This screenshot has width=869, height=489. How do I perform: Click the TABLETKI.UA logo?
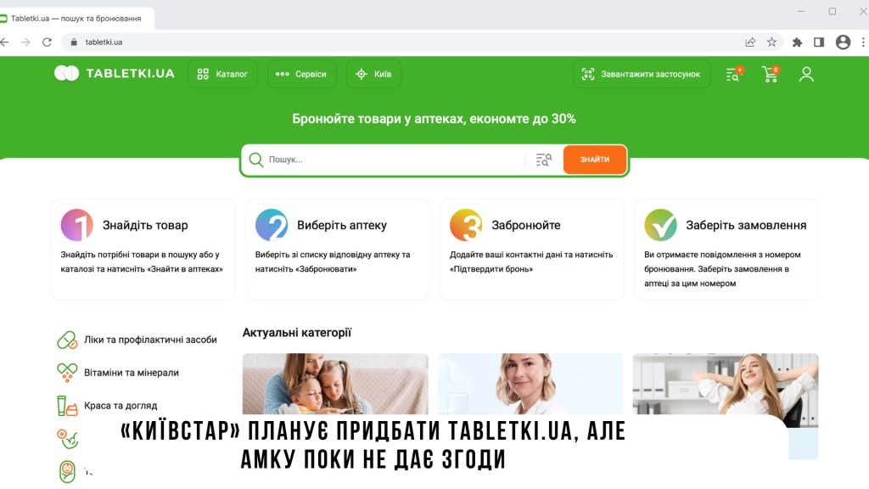coord(115,73)
